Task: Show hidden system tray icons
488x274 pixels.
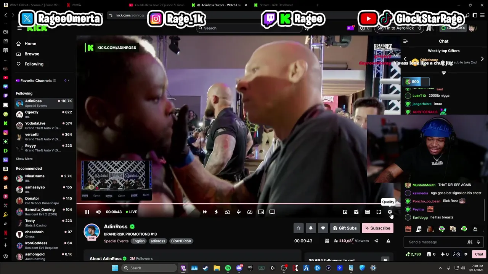Action: pos(440,268)
